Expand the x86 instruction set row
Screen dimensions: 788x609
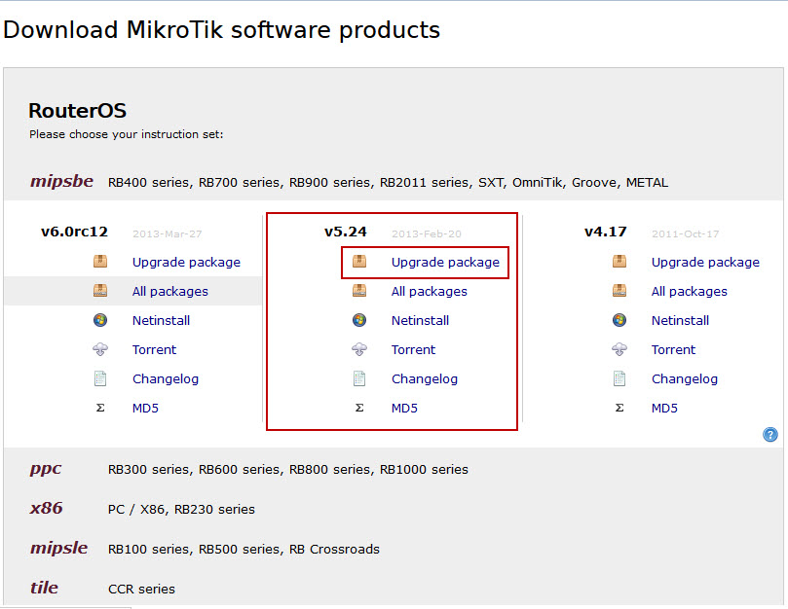click(46, 508)
